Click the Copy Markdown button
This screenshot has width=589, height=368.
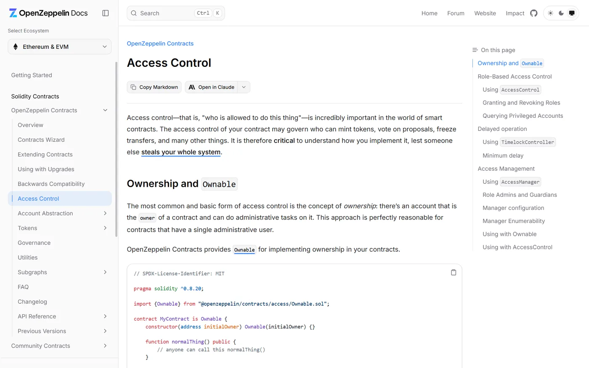[154, 87]
